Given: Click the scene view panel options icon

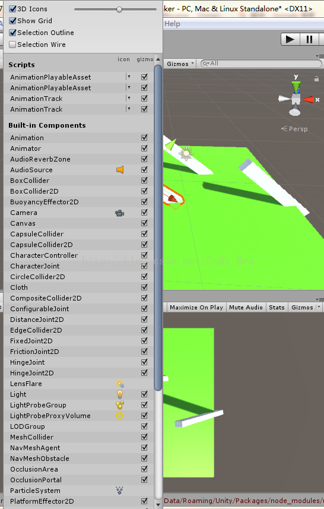Looking at the screenshot, I should [x=320, y=56].
